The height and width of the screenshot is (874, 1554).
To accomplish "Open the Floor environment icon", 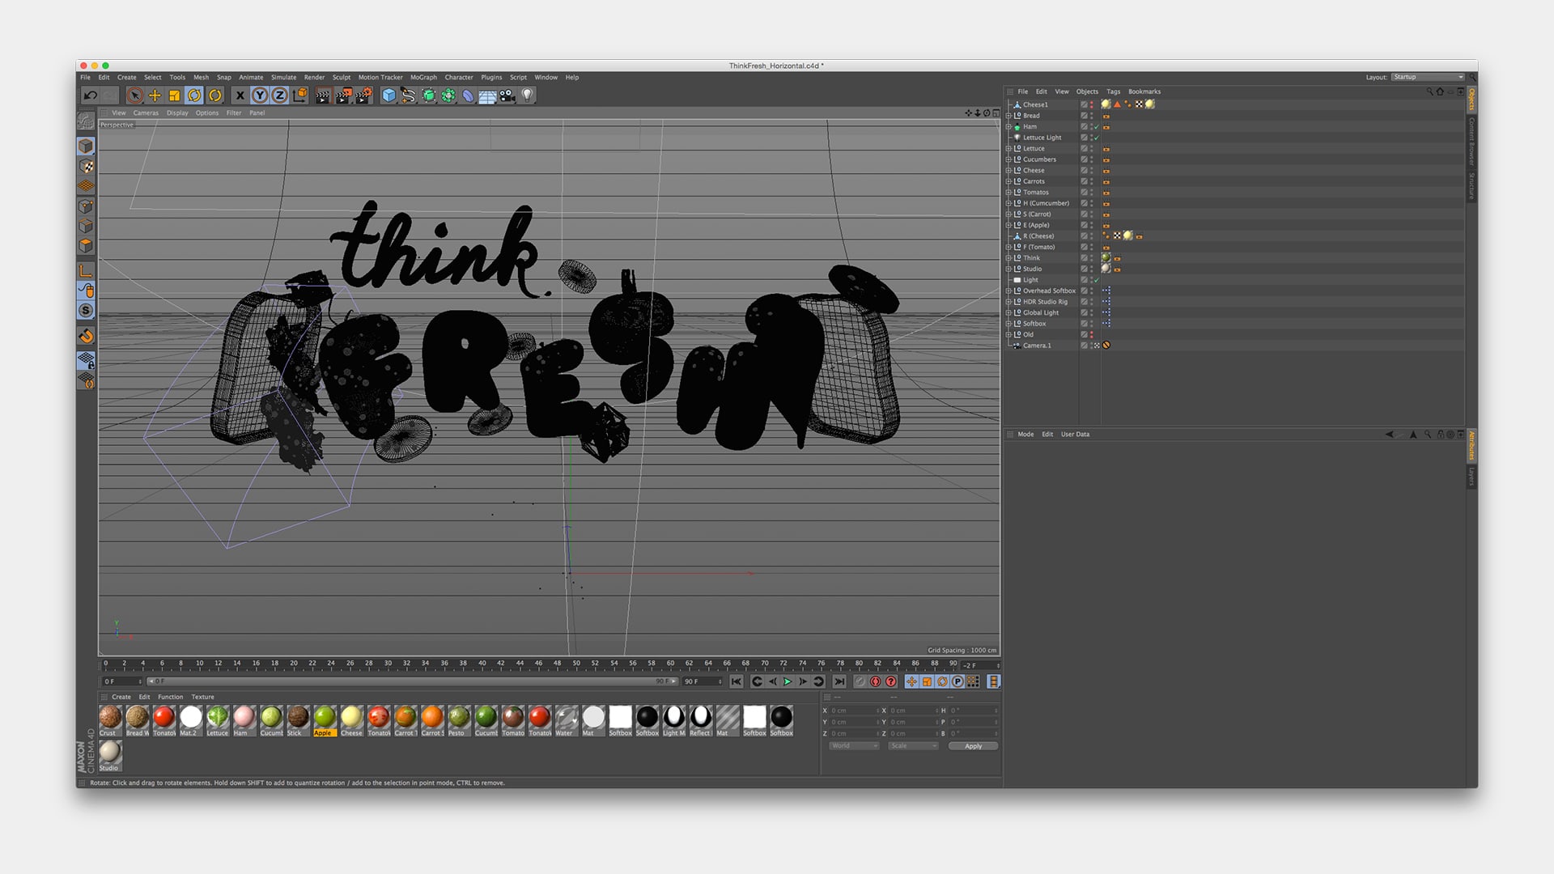I will click(487, 95).
